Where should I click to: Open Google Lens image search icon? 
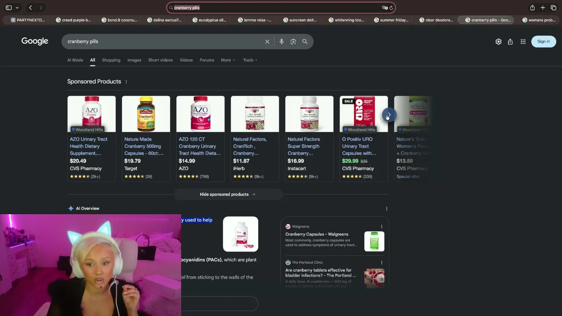point(293,42)
